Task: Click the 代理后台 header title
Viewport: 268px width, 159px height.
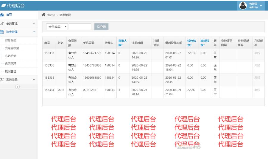Action: click(16, 6)
